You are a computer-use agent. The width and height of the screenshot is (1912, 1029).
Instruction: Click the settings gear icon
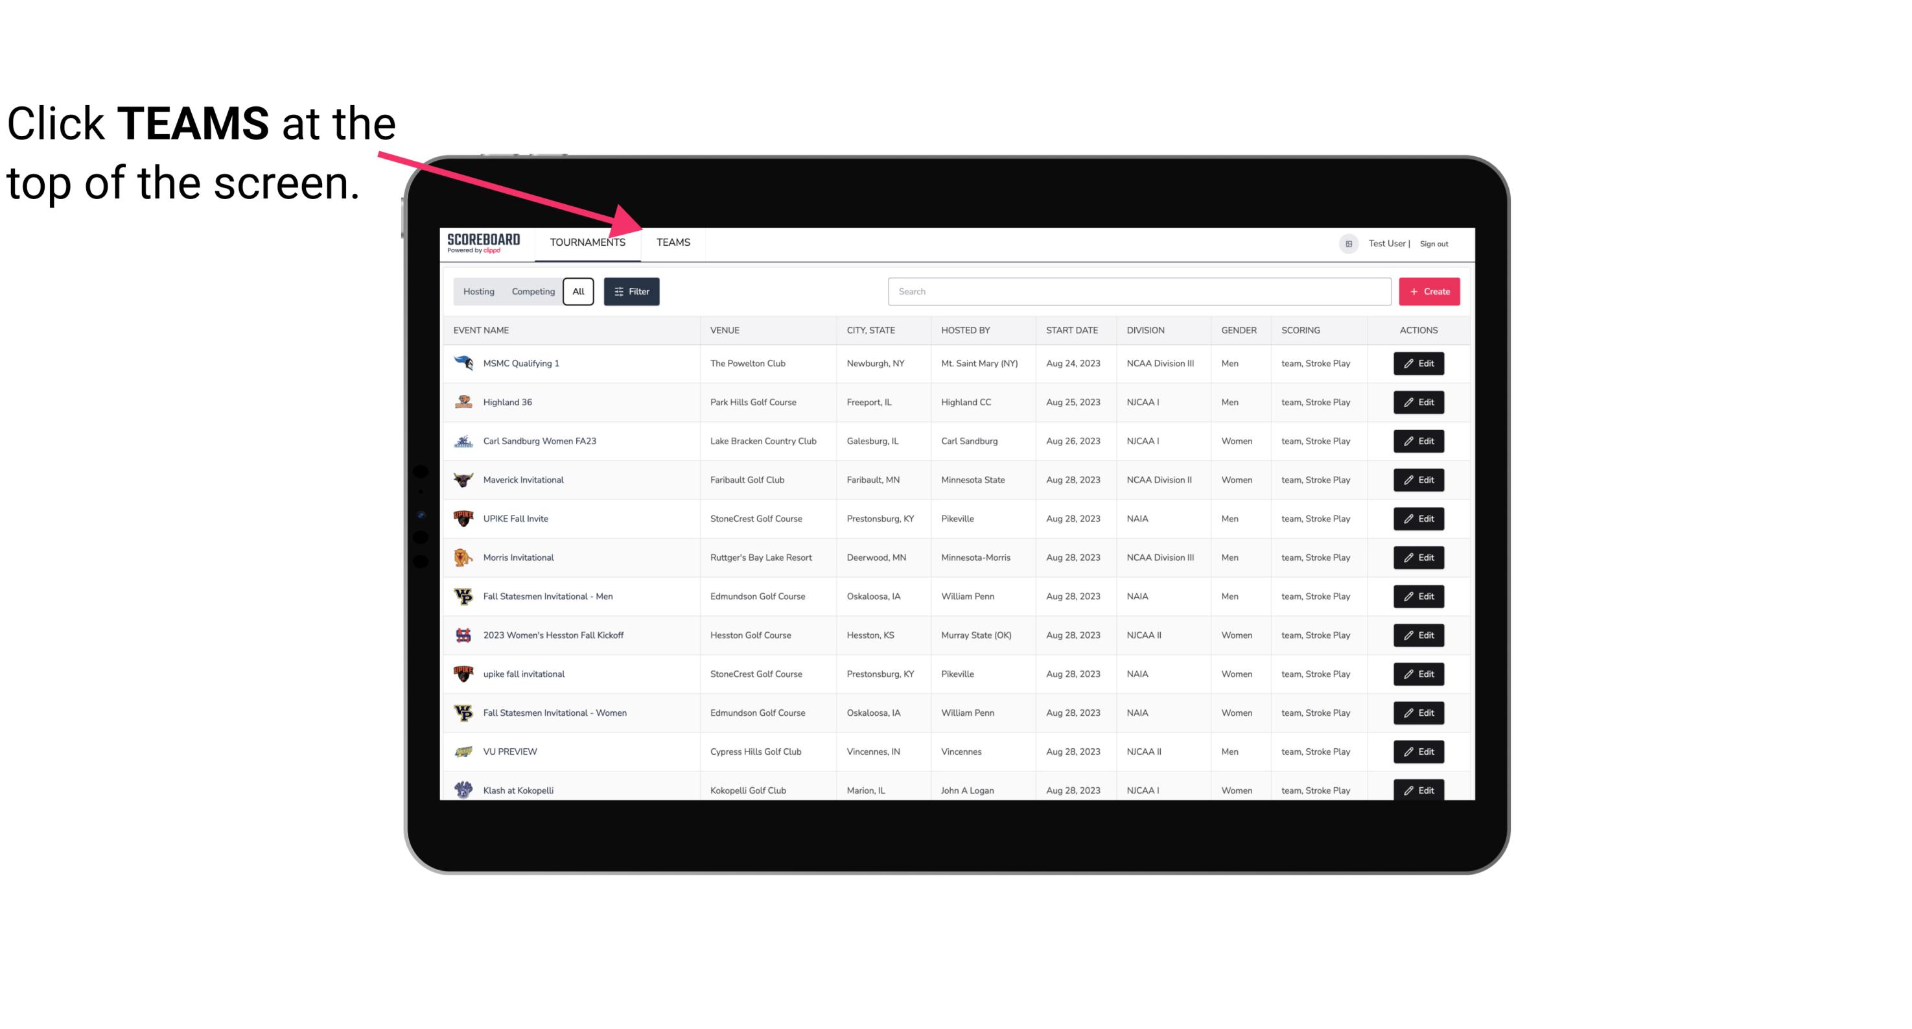click(x=1346, y=243)
